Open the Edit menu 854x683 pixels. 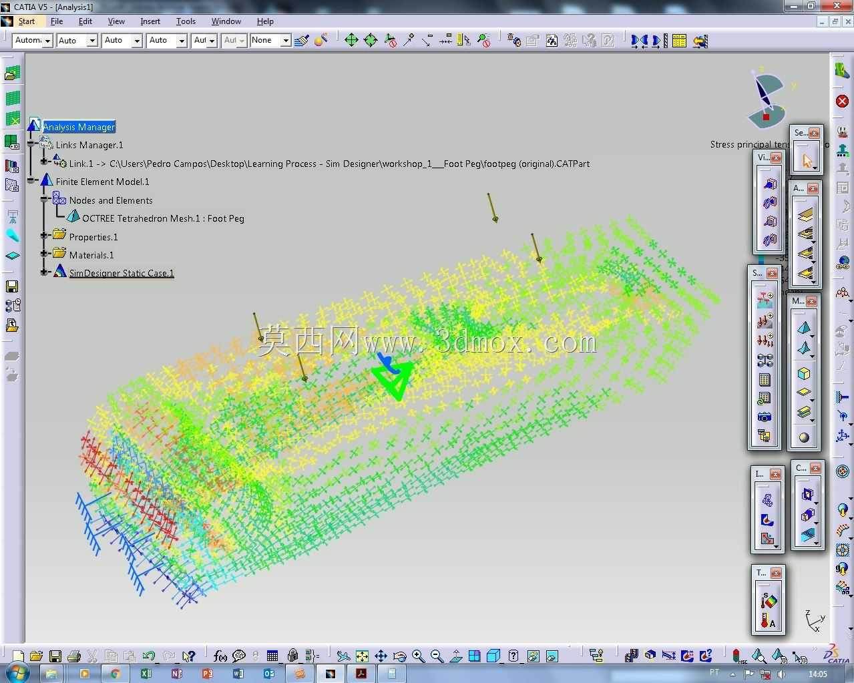point(85,21)
